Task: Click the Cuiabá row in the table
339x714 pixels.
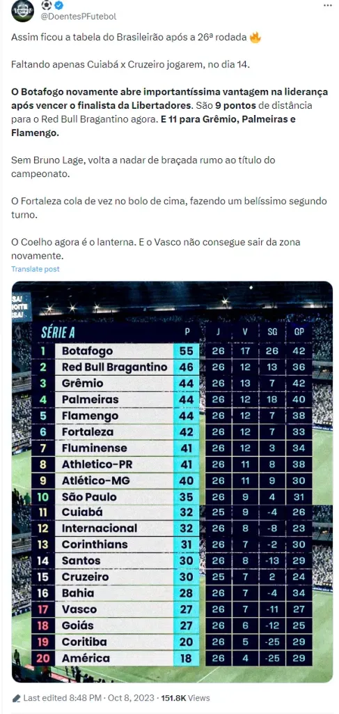Action: [x=172, y=512]
